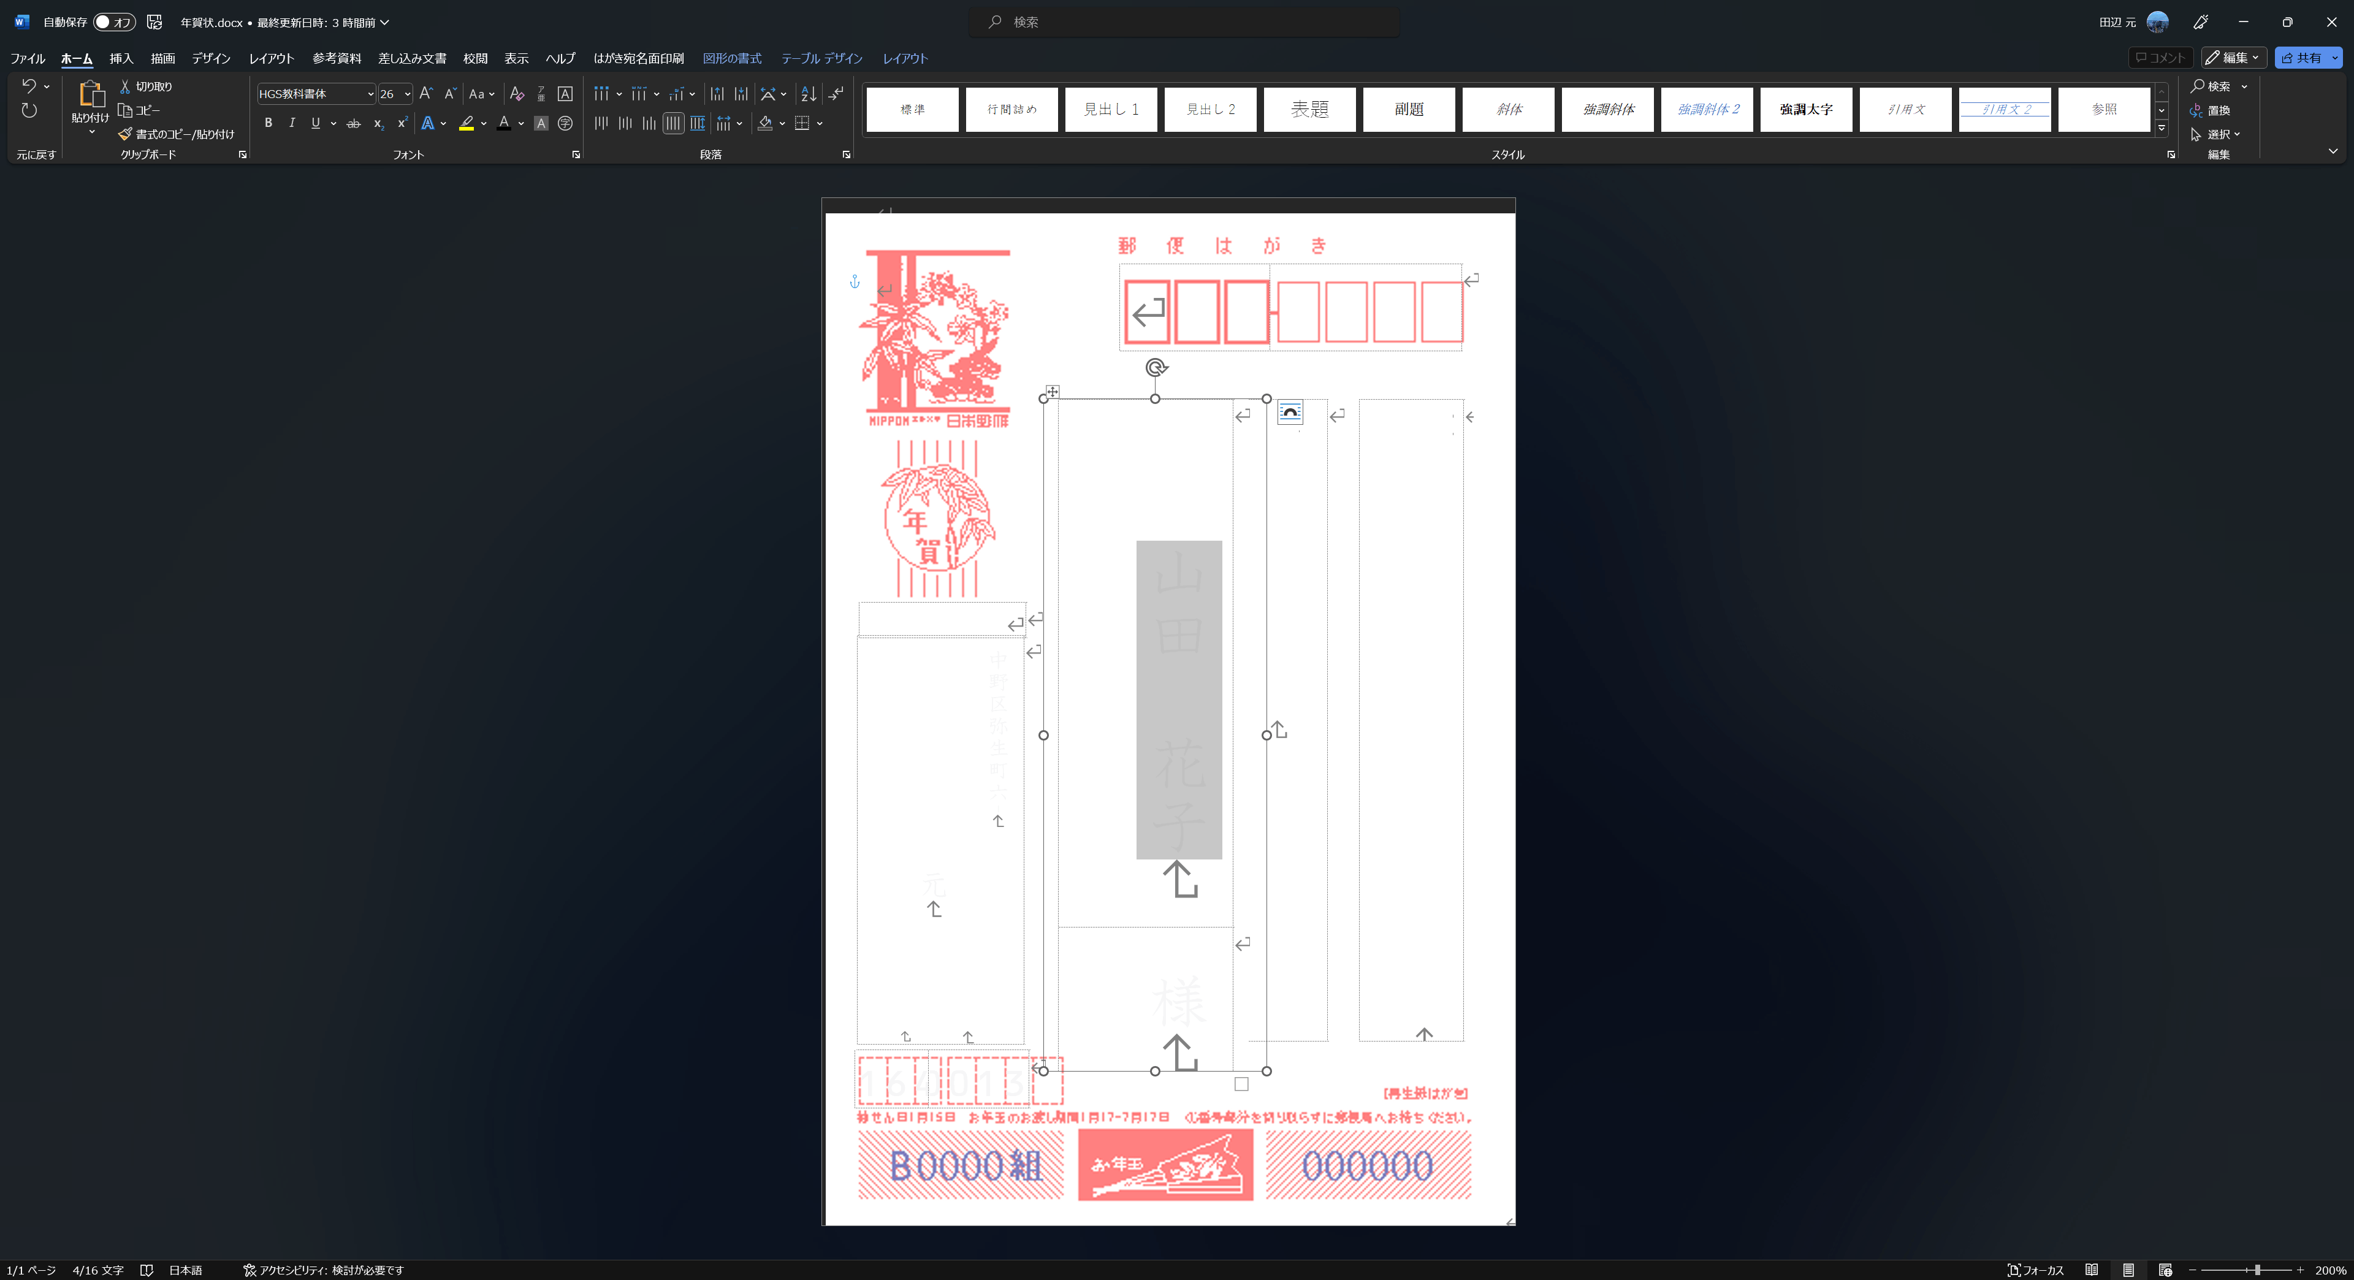Open the はがき宛名面印刷 tab
The image size is (2354, 1280).
(x=638, y=58)
